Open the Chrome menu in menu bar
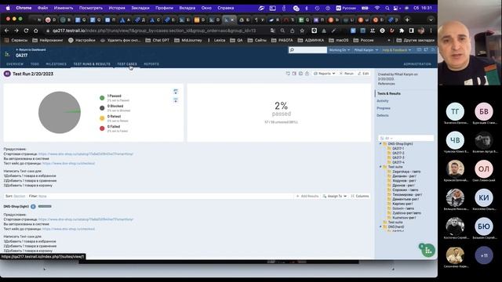Image resolution: width=502 pixels, height=282 pixels. [24, 8]
